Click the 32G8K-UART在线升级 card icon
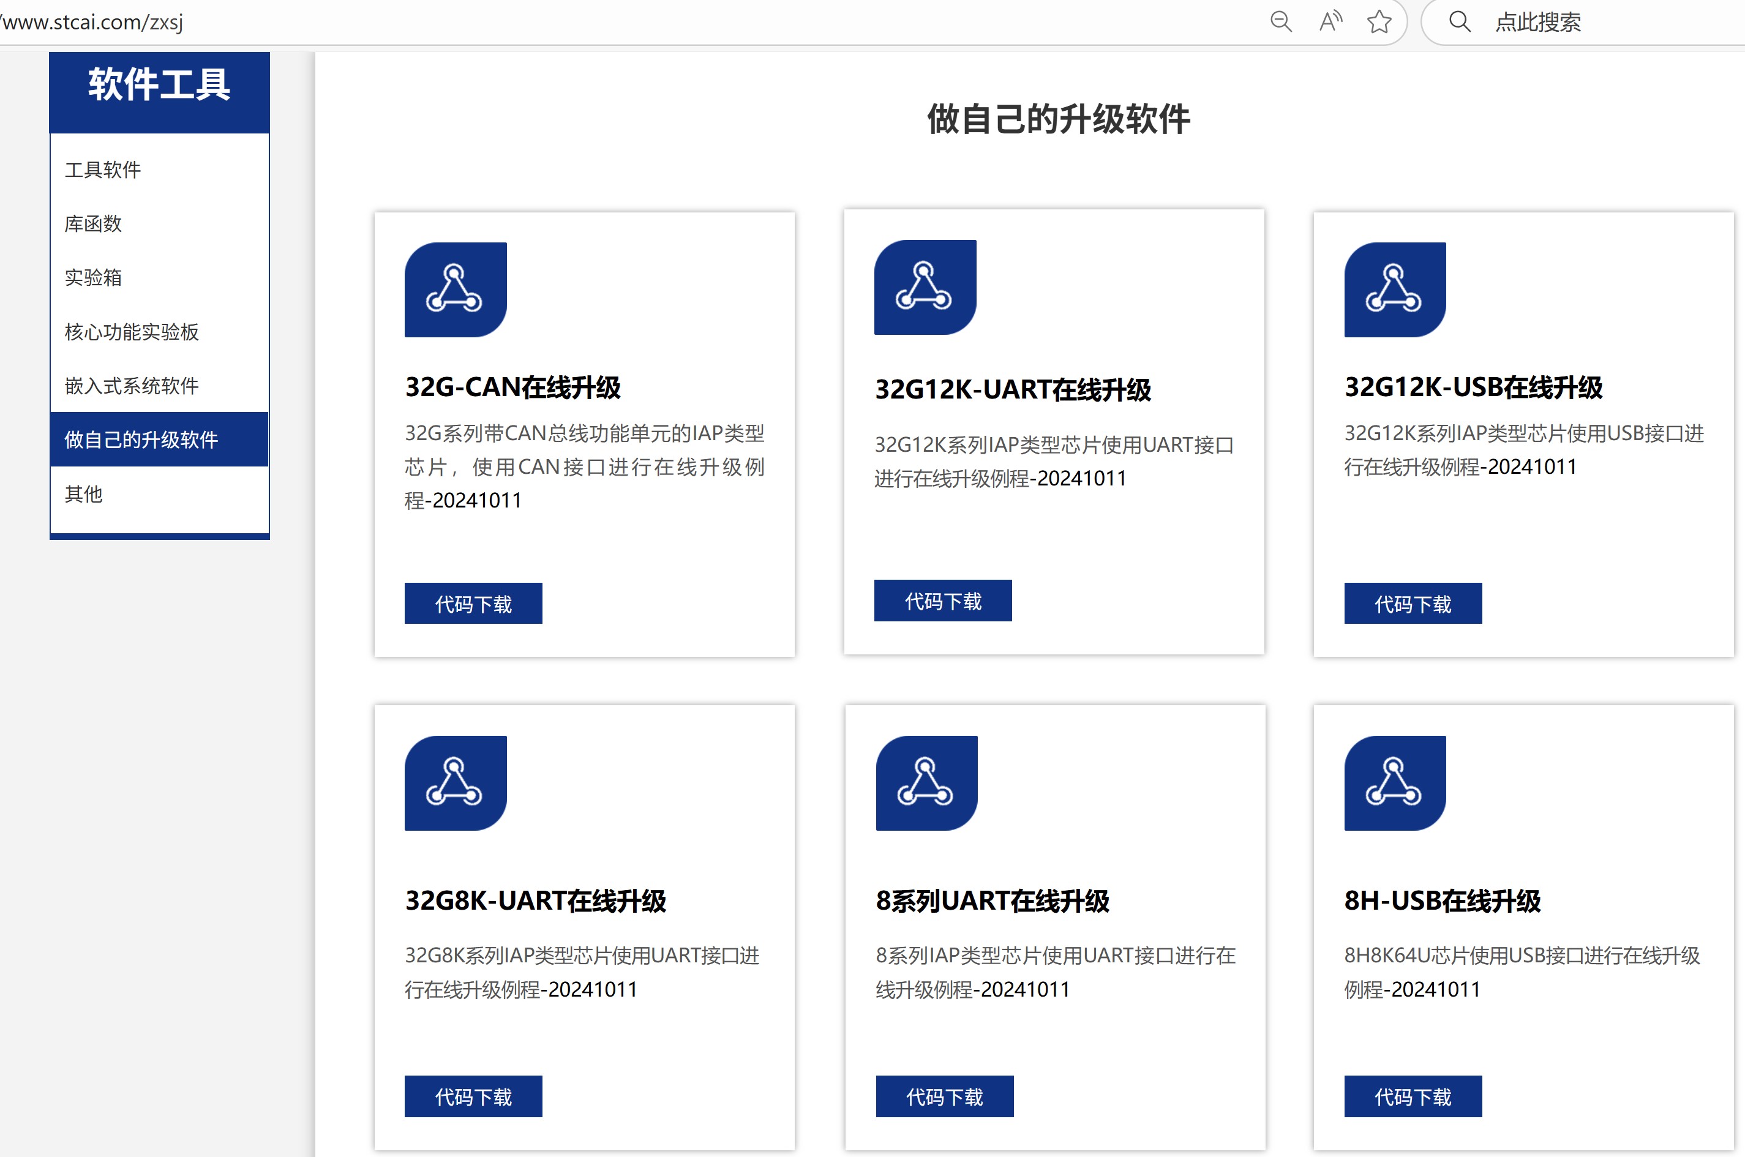 click(x=454, y=784)
